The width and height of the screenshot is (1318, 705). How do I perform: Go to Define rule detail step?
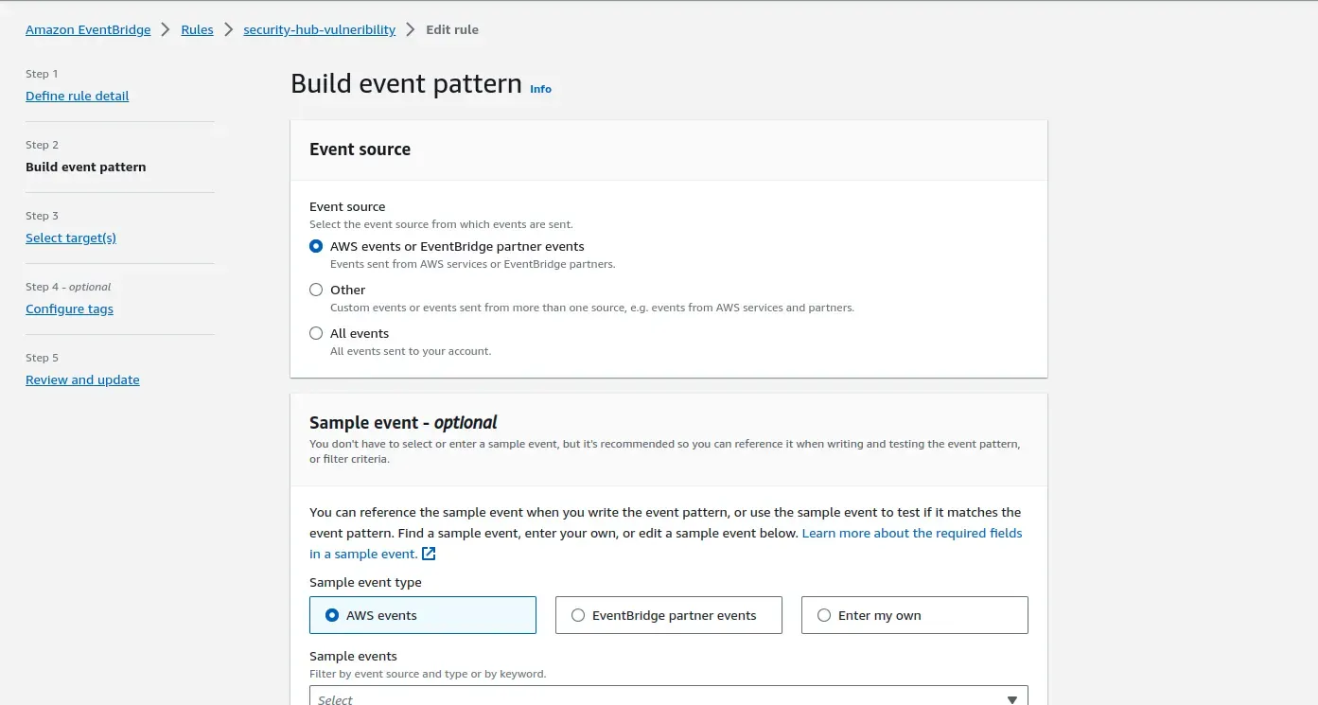(x=78, y=96)
